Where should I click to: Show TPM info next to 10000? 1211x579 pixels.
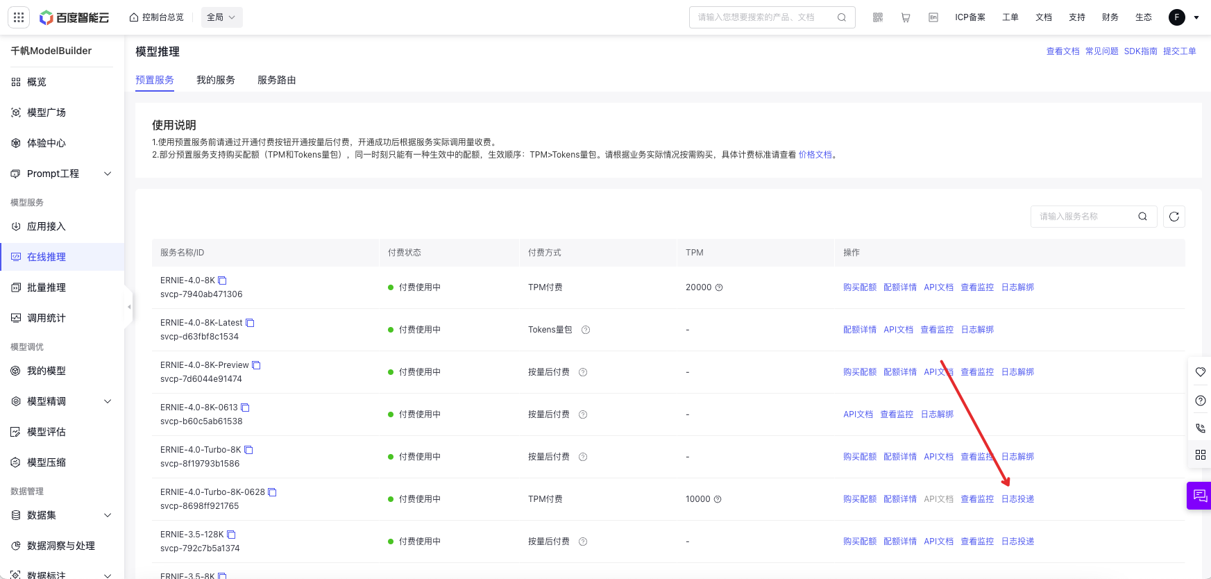(x=718, y=499)
